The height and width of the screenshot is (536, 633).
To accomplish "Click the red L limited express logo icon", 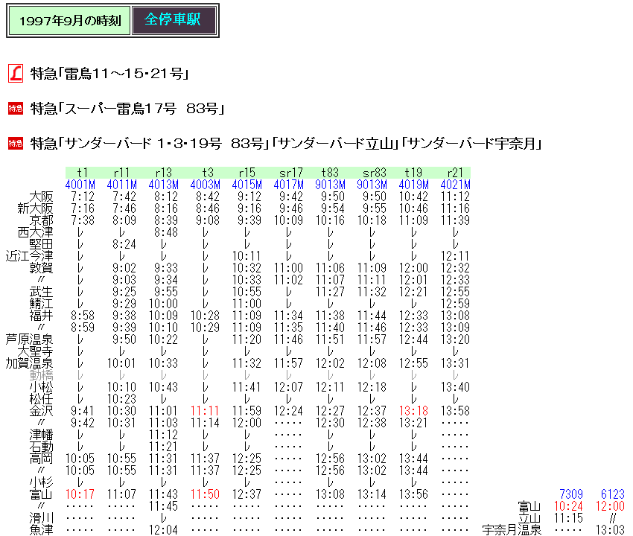I will [16, 74].
